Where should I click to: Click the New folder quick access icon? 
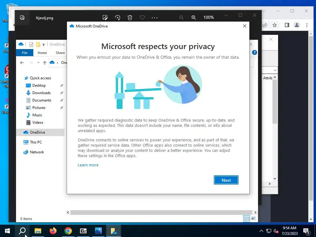(38, 44)
